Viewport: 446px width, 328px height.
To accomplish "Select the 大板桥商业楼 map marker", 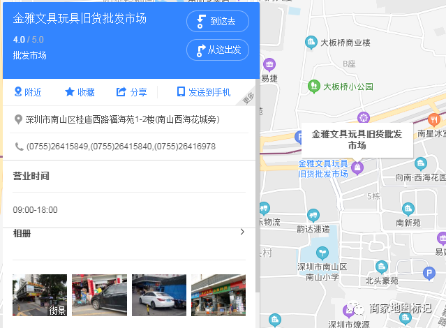I will (x=311, y=43).
